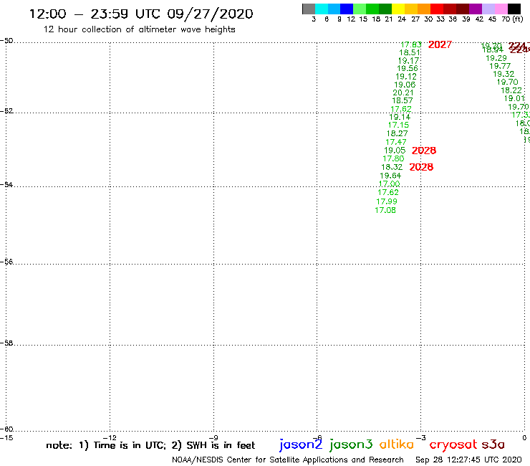
Task: Click the 12:00 – 23:59 UTC date title
Action: pyautogui.click(x=141, y=14)
